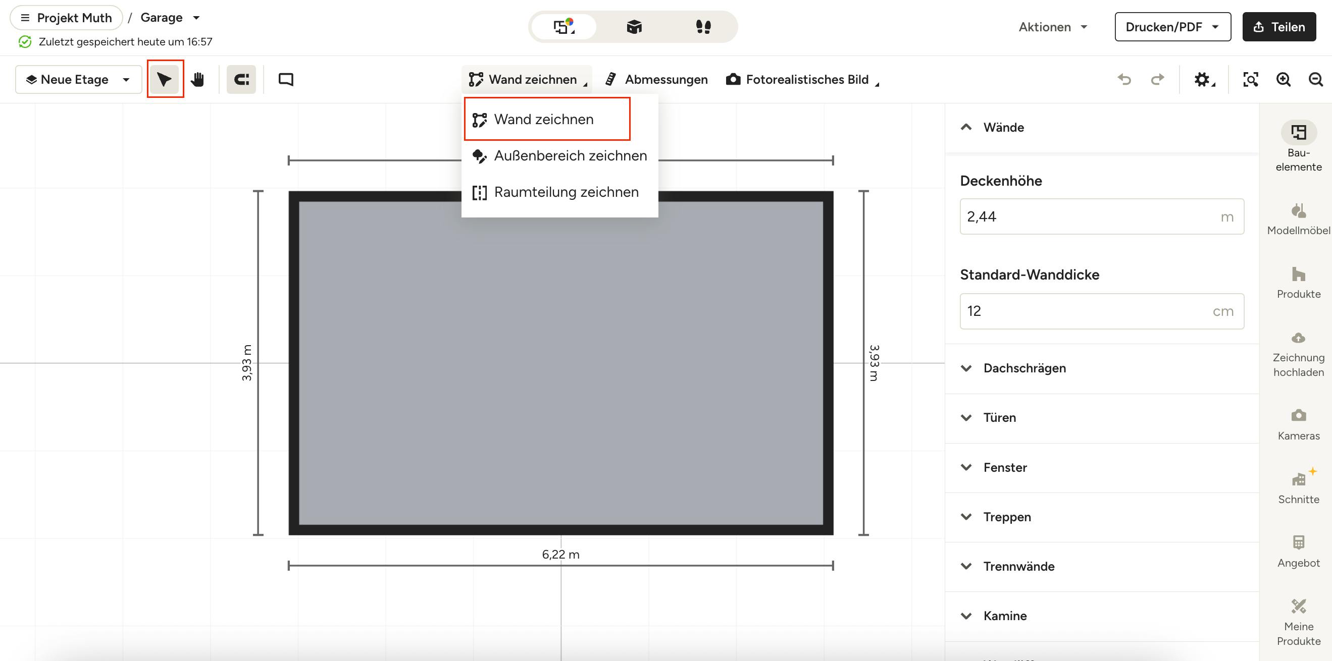Image resolution: width=1332 pixels, height=661 pixels.
Task: Open Meine Produkte sidebar panel
Action: coord(1298,622)
